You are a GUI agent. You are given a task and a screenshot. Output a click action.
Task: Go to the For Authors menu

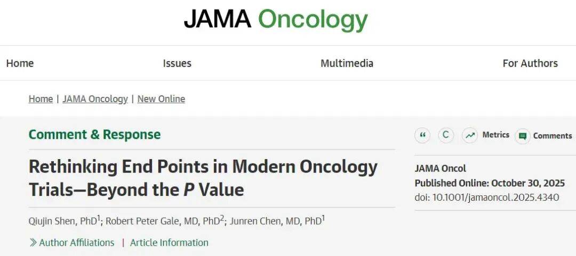coord(530,63)
